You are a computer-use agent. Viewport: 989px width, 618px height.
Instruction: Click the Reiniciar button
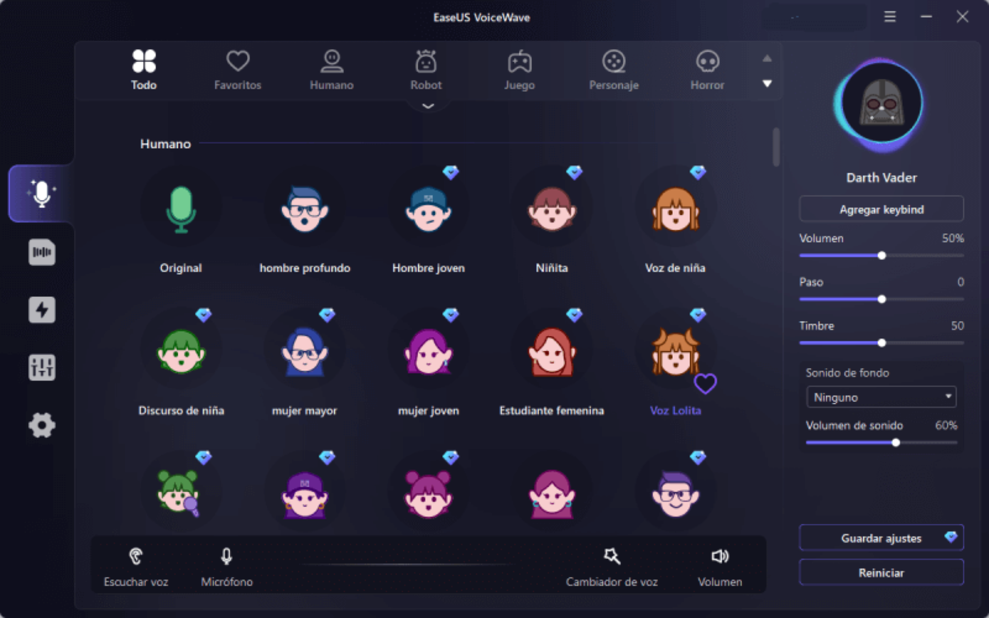[881, 572]
